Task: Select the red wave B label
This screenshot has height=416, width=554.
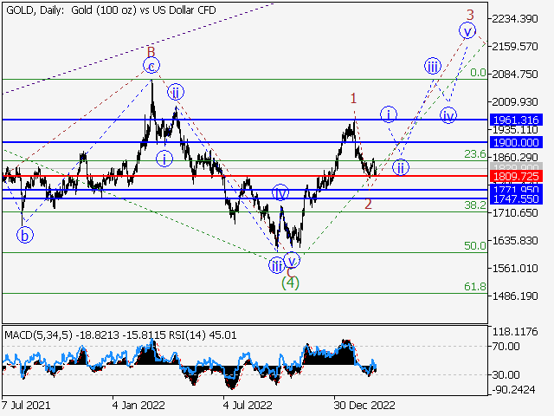Action: pyautogui.click(x=151, y=52)
